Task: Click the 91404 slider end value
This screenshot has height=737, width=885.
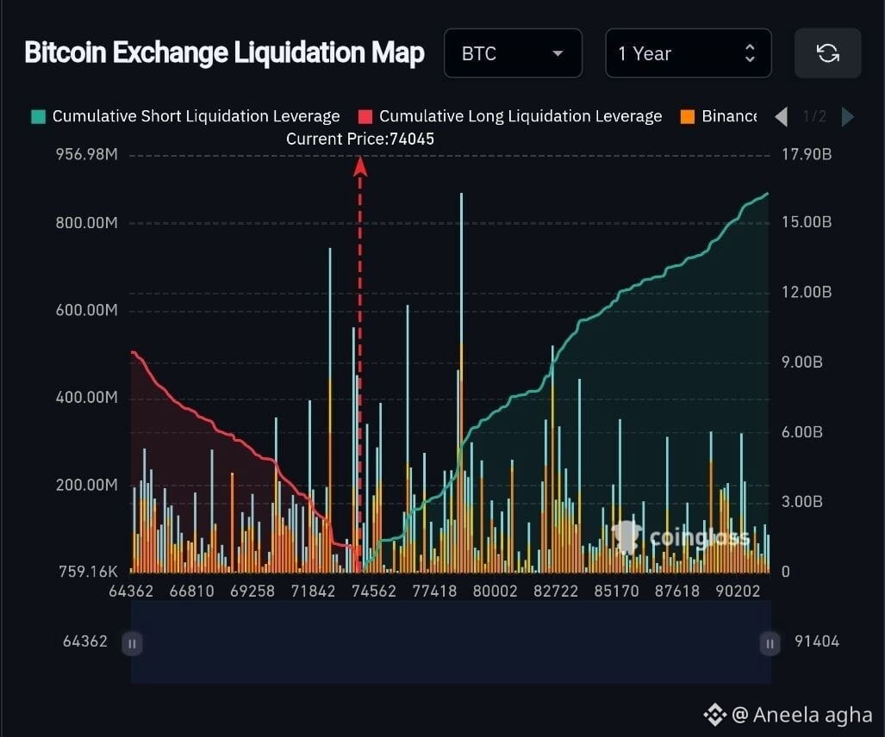Action: (x=817, y=641)
